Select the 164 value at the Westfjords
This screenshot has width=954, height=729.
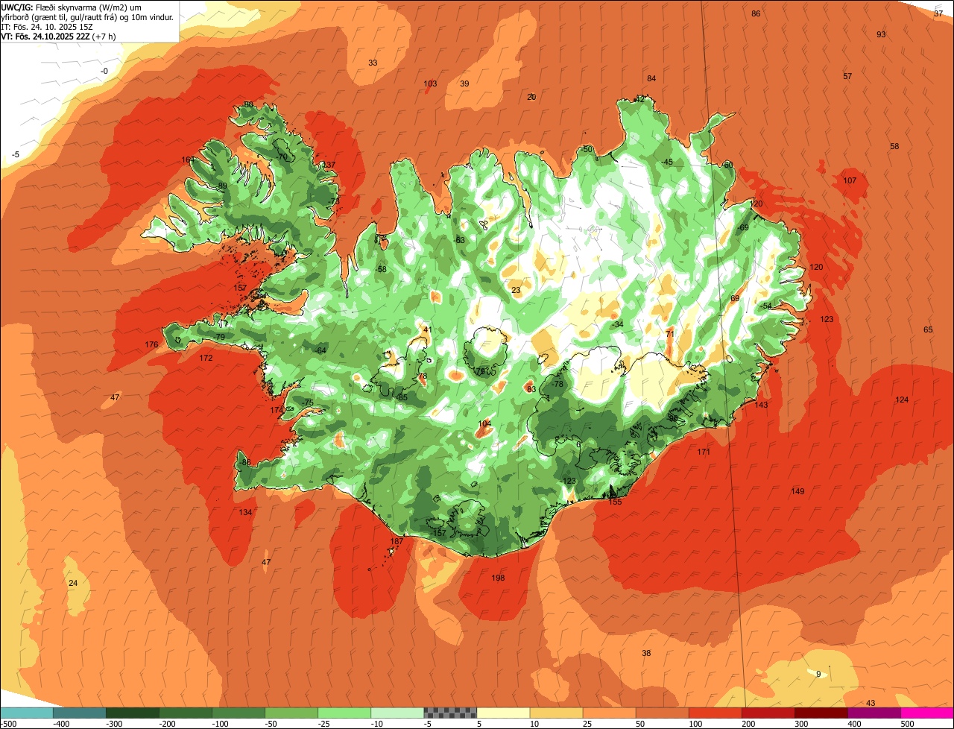188,160
